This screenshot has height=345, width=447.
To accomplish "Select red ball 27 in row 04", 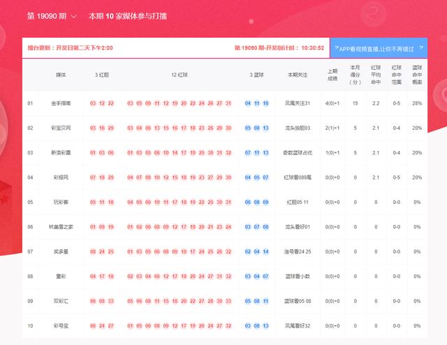I will tap(210, 177).
